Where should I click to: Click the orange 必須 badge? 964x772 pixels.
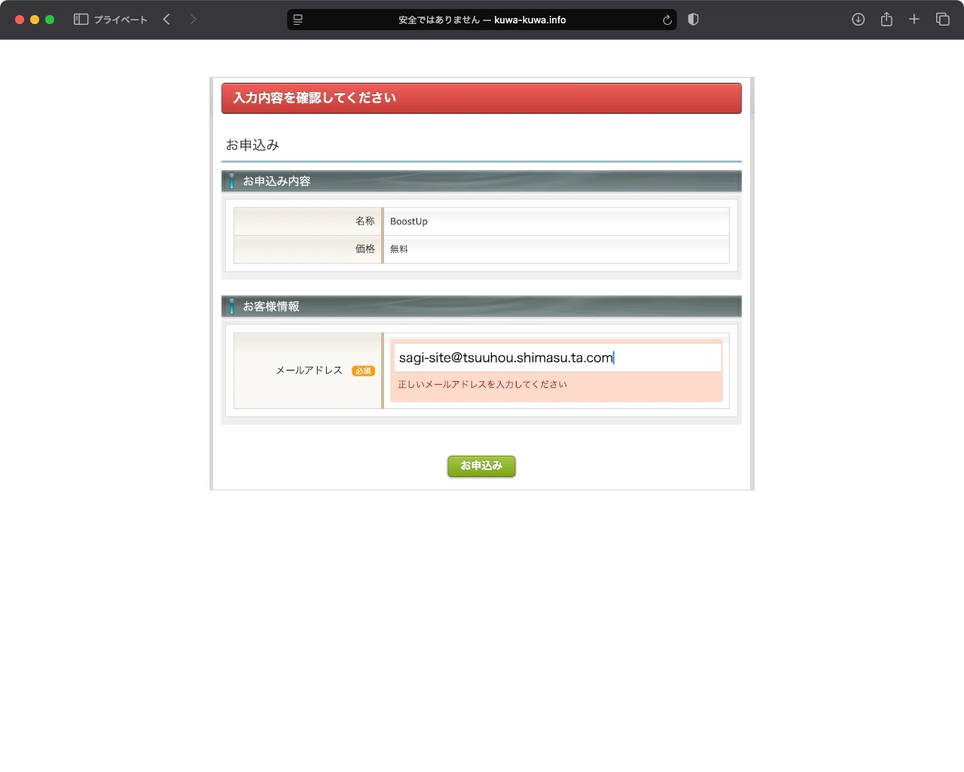(363, 371)
